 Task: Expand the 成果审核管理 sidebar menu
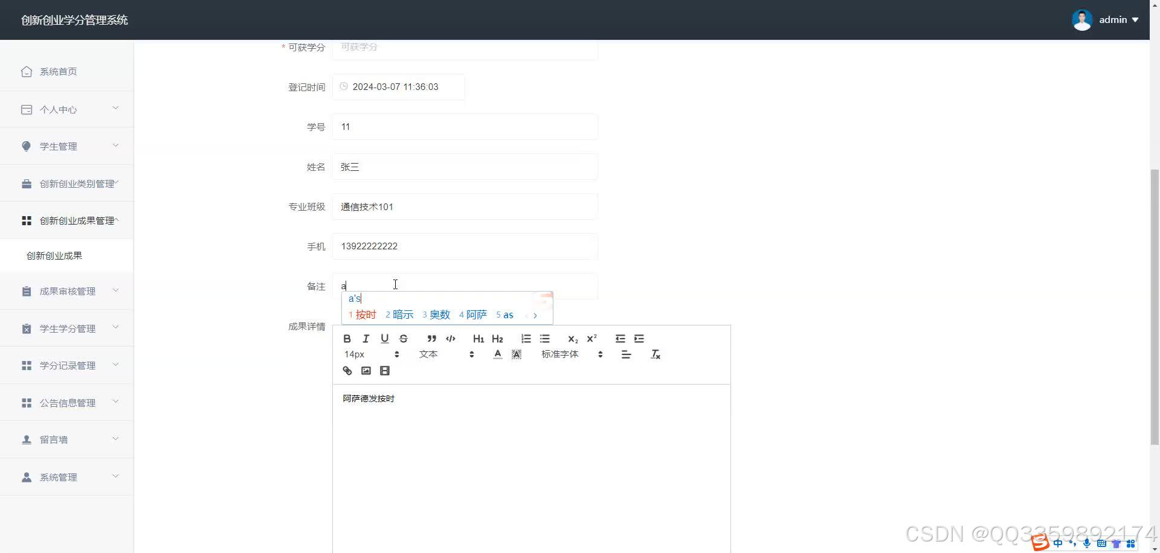[x=66, y=291]
